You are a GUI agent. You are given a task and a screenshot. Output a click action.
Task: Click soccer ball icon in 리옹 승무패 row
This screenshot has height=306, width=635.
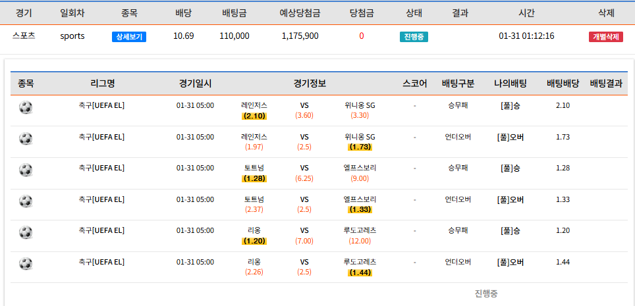click(26, 232)
